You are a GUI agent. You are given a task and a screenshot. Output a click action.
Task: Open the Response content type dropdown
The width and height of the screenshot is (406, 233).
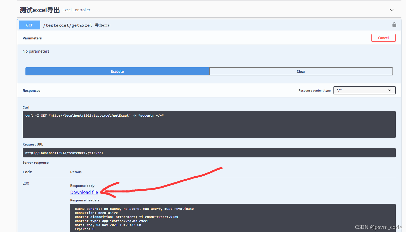tap(364, 90)
